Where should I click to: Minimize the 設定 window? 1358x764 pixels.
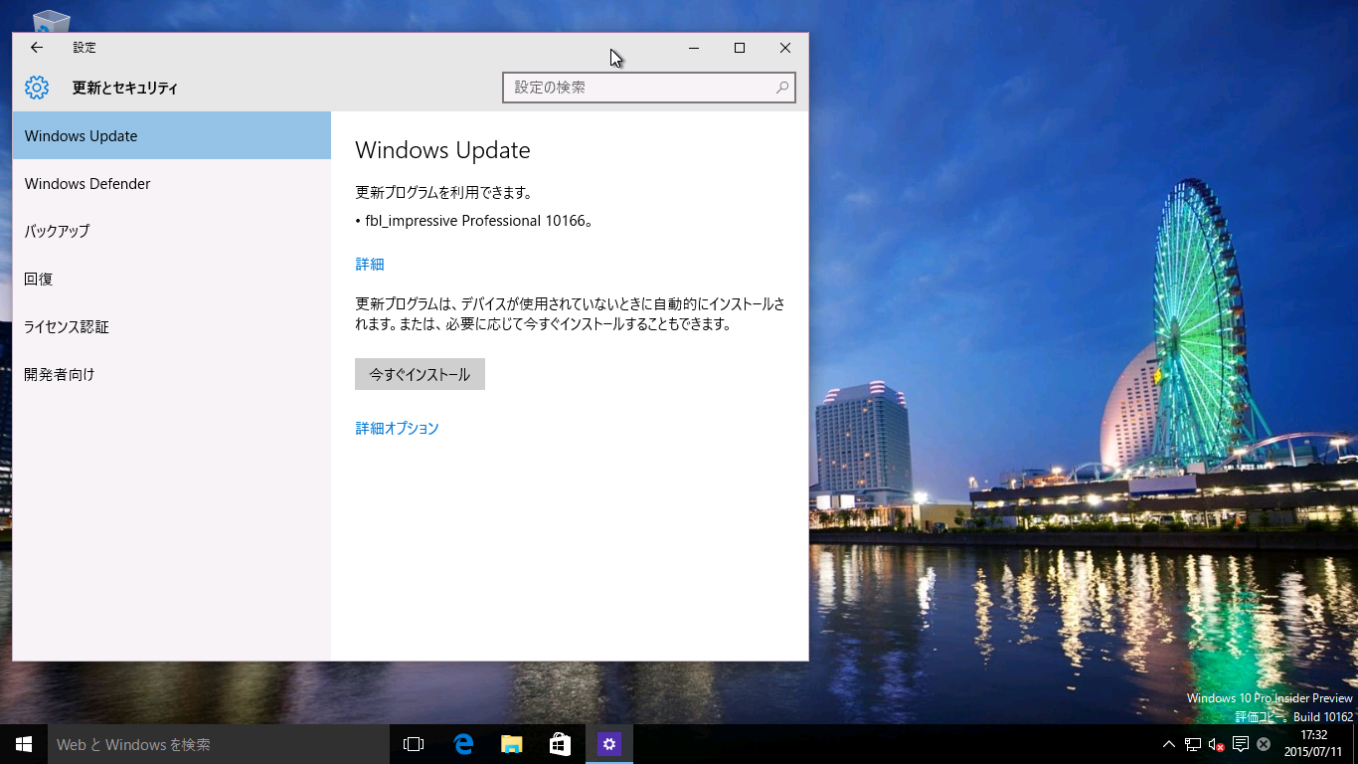pos(694,48)
